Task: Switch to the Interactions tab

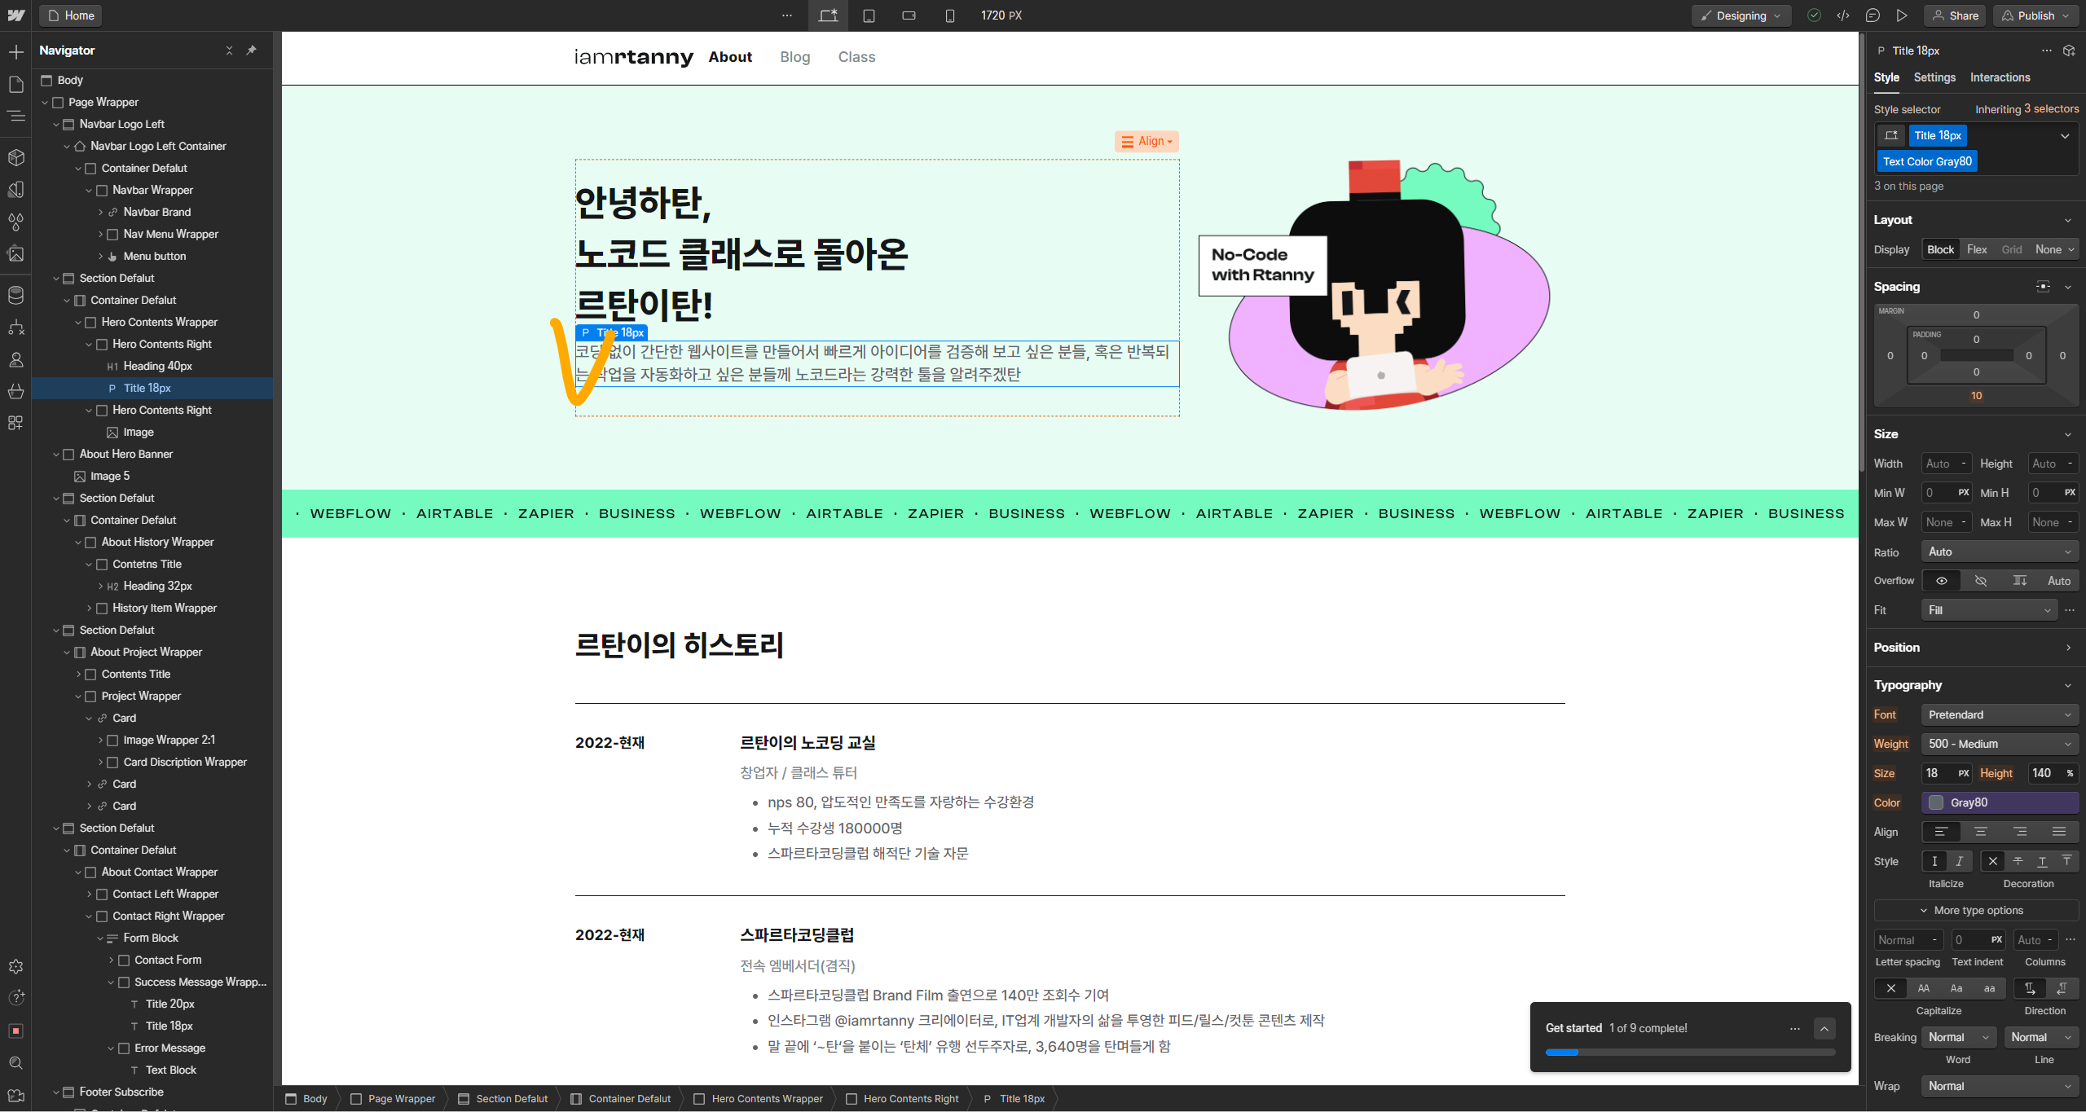Action: [x=2000, y=77]
